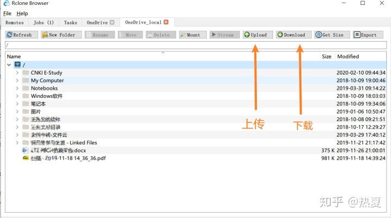Switch to the Jobs (1) tab

[x=43, y=23]
